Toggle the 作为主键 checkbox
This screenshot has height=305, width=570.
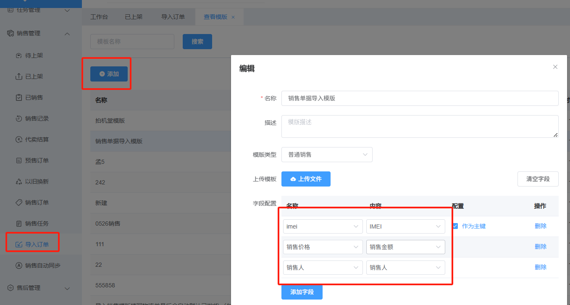[x=455, y=226]
